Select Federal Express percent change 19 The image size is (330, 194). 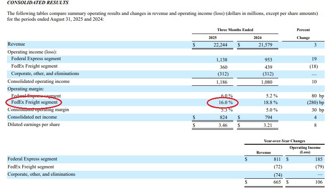314,59
